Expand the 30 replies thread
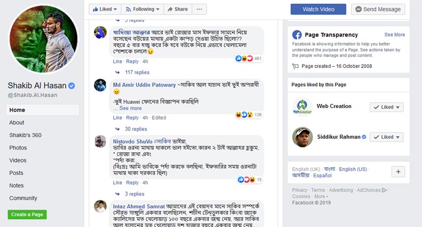422x227 pixels. tap(136, 129)
